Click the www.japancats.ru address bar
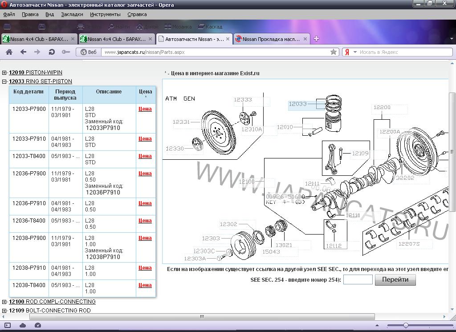The image size is (456, 332). pyautogui.click(x=215, y=52)
